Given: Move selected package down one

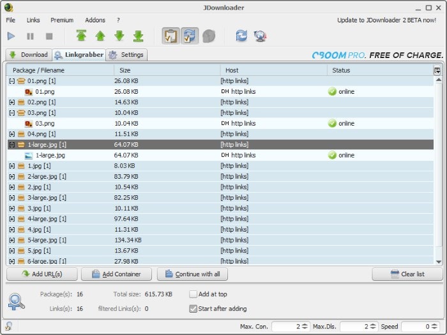Looking at the screenshot, I should pos(119,36).
